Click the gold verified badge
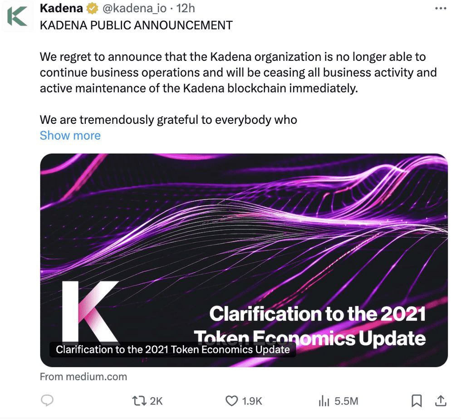Viewport: 461px width, 420px height. (x=92, y=9)
